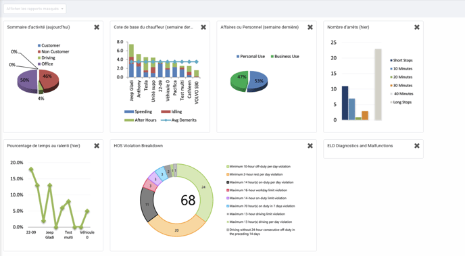Image resolution: width=465 pixels, height=256 pixels.
Task: Click the Long Stops legend entry
Action: click(401, 102)
